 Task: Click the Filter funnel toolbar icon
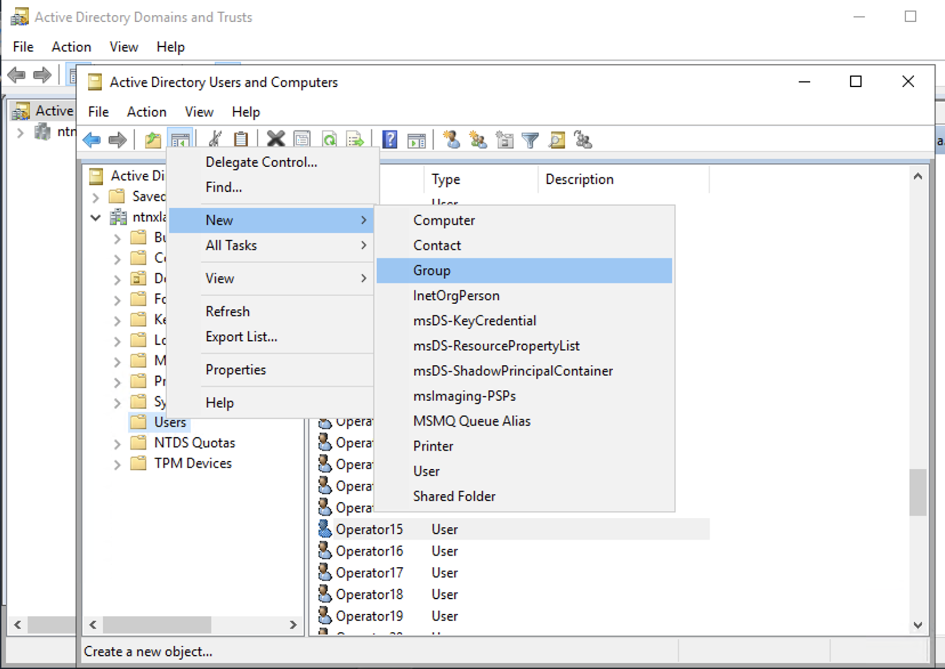(x=530, y=140)
